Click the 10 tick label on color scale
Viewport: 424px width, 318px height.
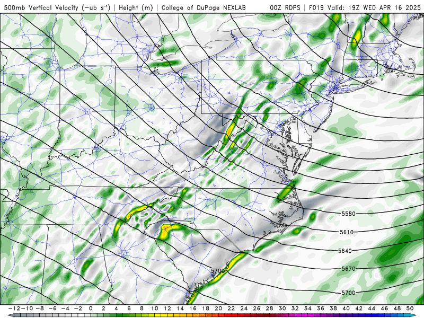(154, 308)
